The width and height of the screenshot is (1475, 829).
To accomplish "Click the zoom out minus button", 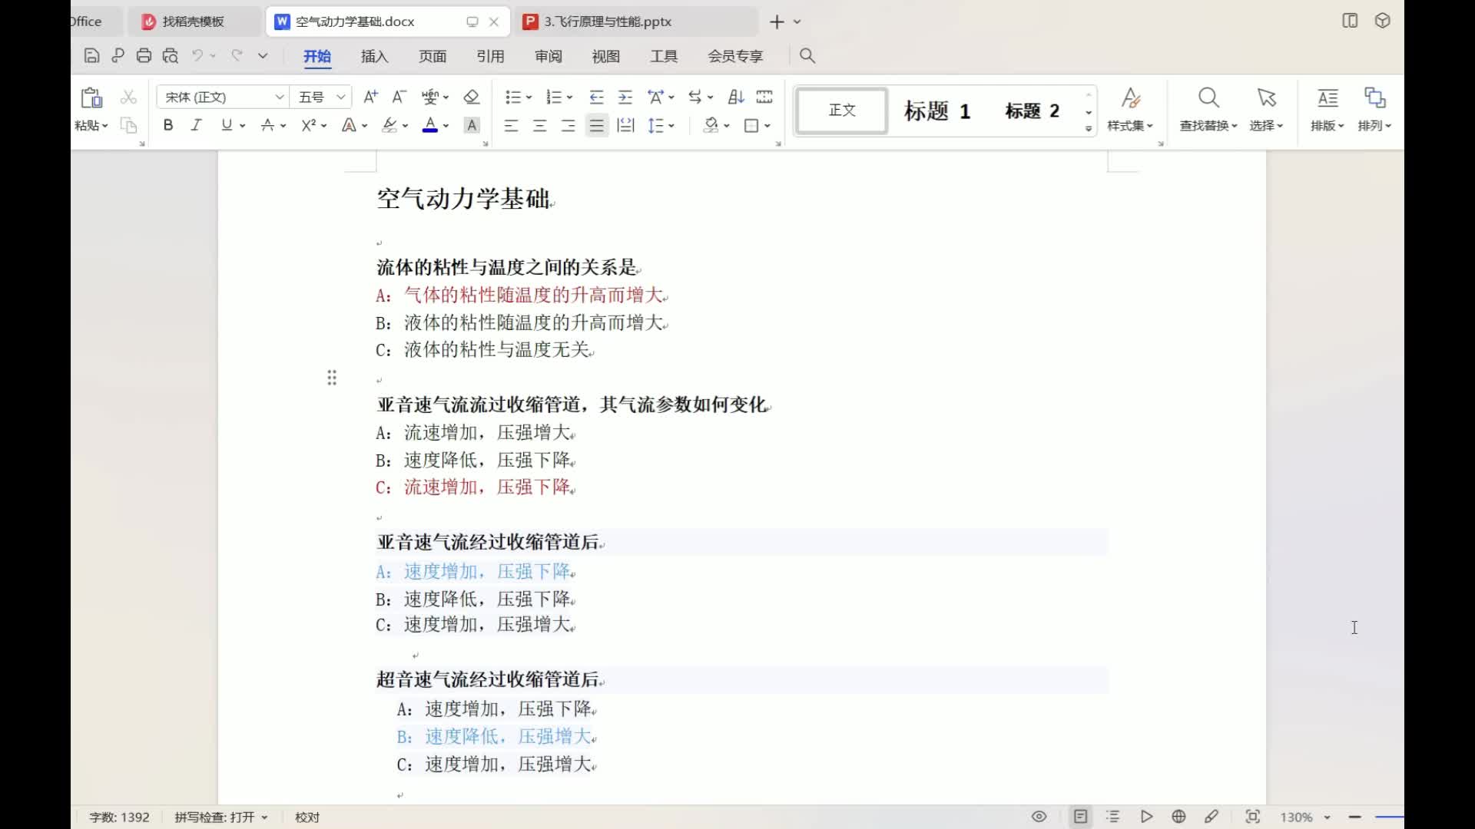I will point(1355,817).
